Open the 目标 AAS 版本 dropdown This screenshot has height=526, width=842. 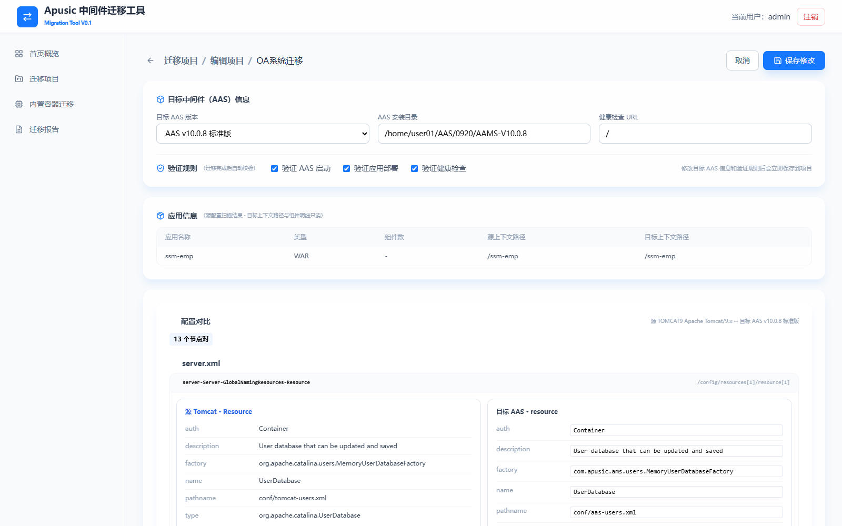pyautogui.click(x=263, y=134)
